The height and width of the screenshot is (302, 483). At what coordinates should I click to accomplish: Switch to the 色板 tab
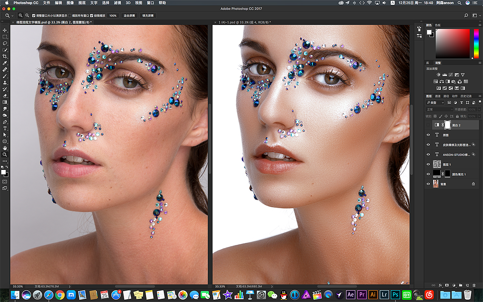tap(438, 25)
